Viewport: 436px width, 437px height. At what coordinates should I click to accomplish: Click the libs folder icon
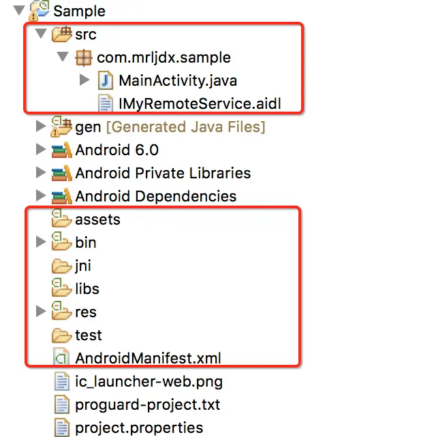pos(61,288)
